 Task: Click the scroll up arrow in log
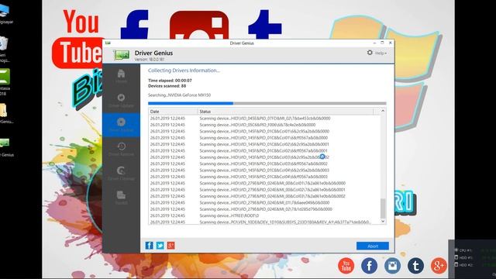point(383,111)
